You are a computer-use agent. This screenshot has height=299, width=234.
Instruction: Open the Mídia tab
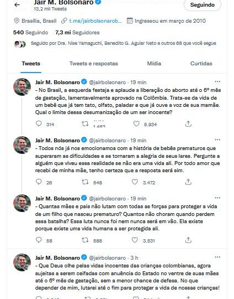(x=154, y=64)
